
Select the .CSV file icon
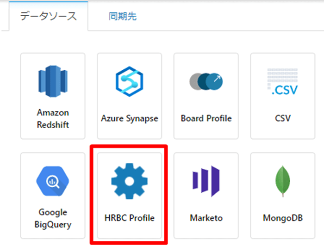[283, 82]
